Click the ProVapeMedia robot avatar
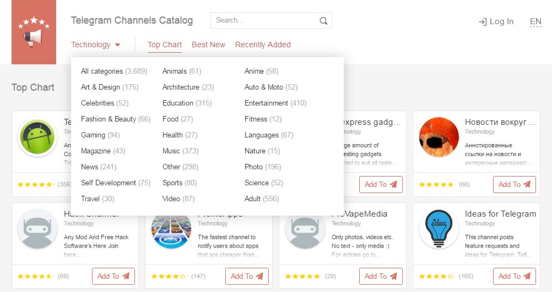 tap(305, 229)
